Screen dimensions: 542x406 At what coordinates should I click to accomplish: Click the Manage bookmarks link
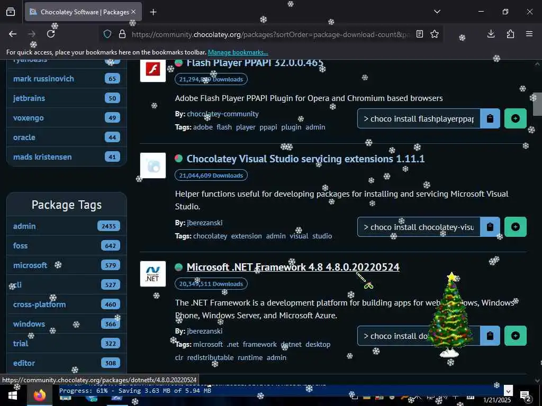pos(238,52)
